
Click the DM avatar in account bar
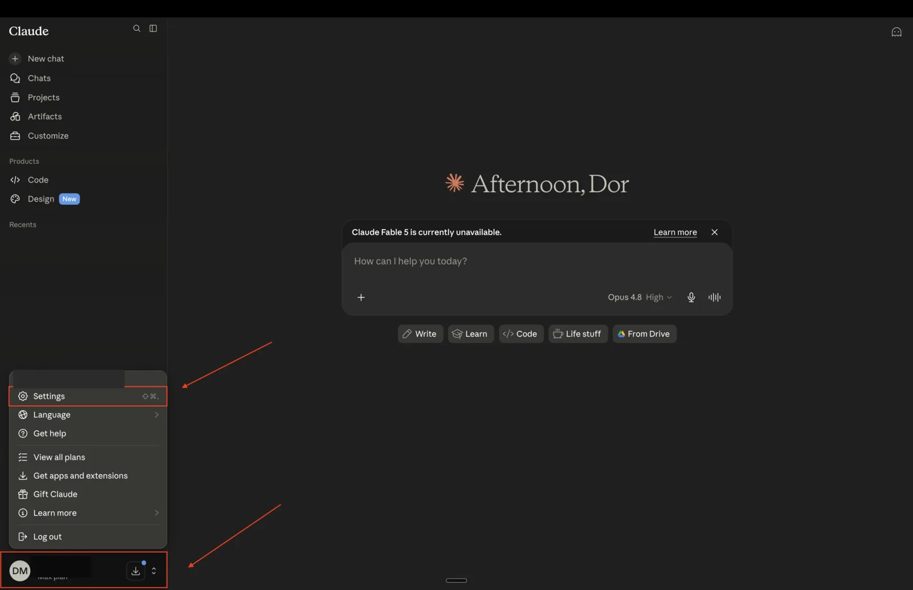tap(20, 571)
